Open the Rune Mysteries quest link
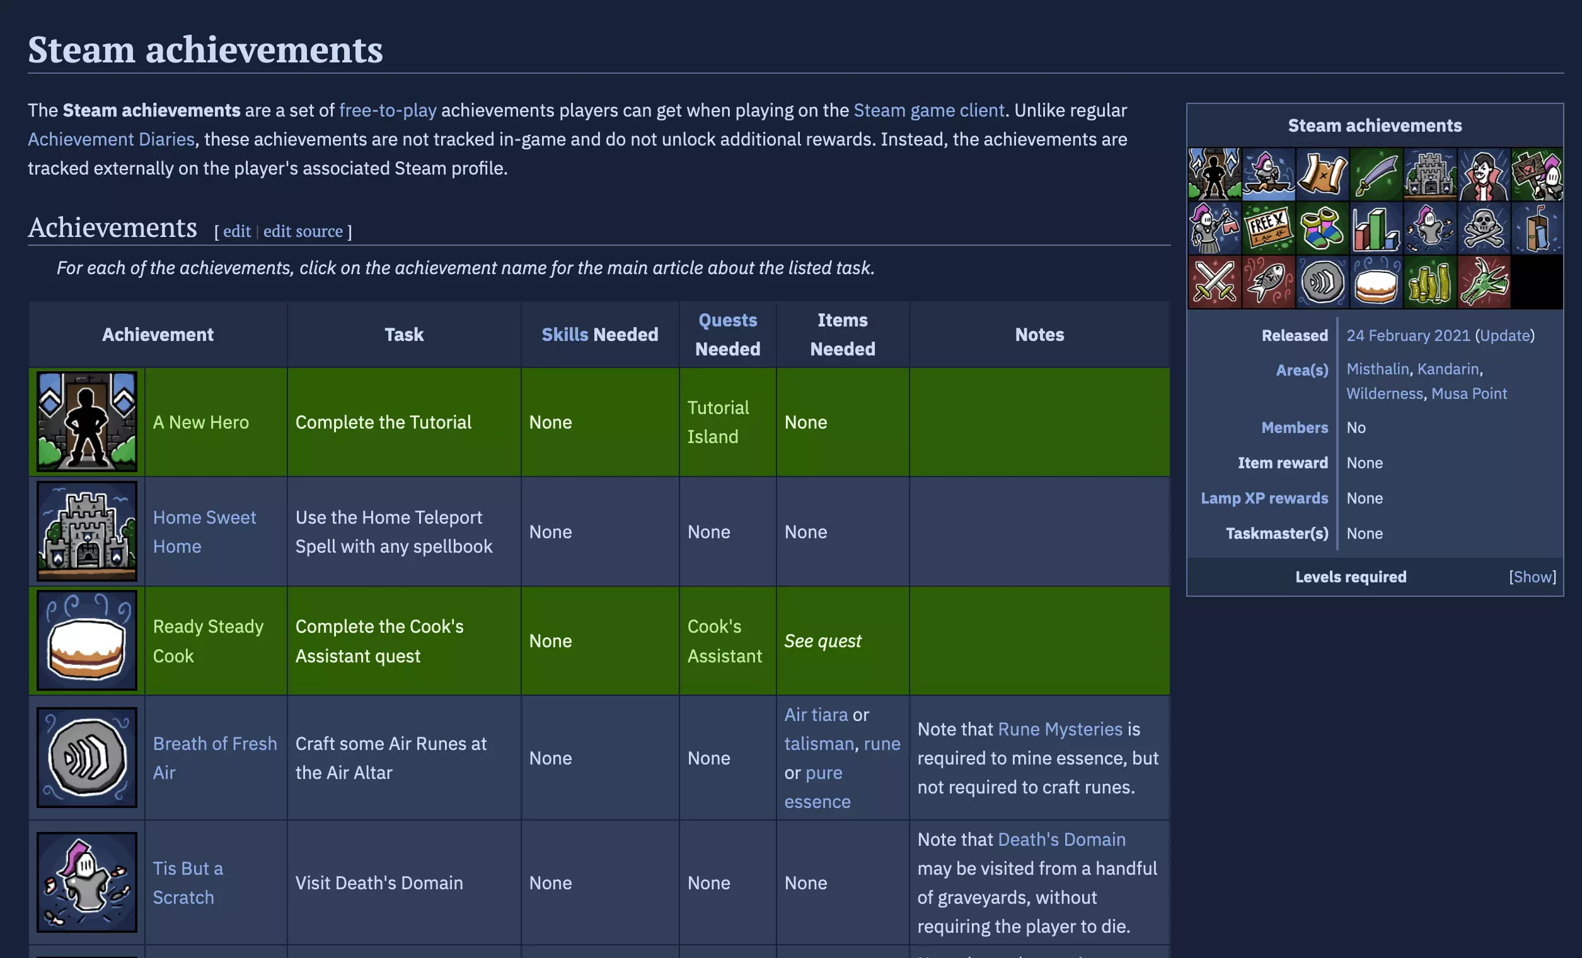The height and width of the screenshot is (958, 1582). [1060, 729]
